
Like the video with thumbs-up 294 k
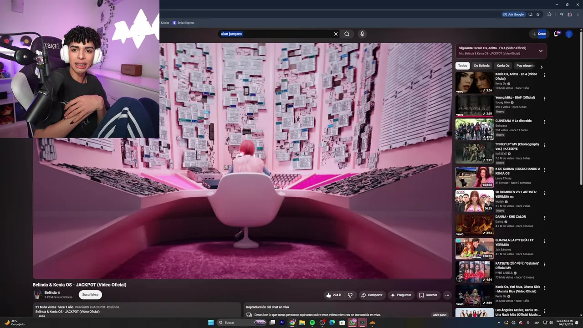pyautogui.click(x=333, y=295)
